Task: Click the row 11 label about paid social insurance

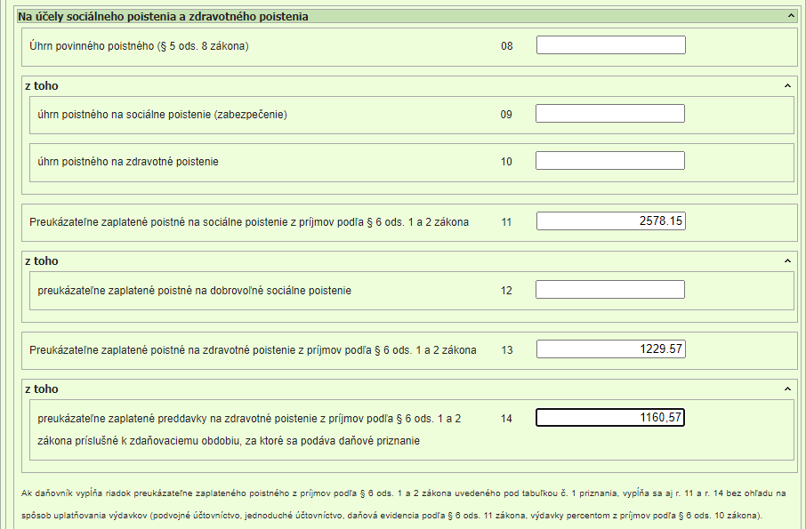Action: tap(249, 222)
